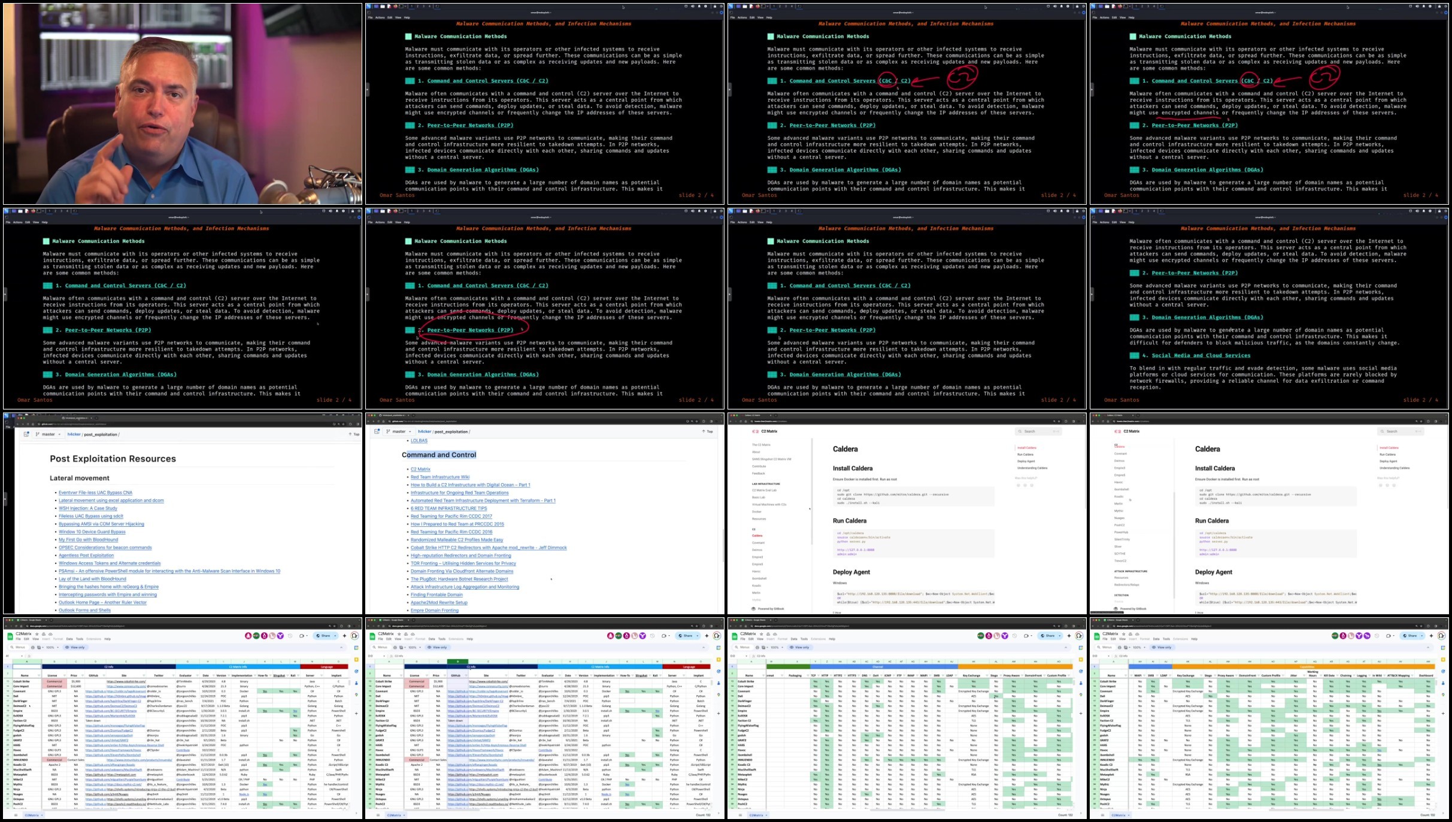The image size is (1452, 822).
Task: Open the all-sheets list icon in the A1-selected Sheets frame
Action: [16, 815]
